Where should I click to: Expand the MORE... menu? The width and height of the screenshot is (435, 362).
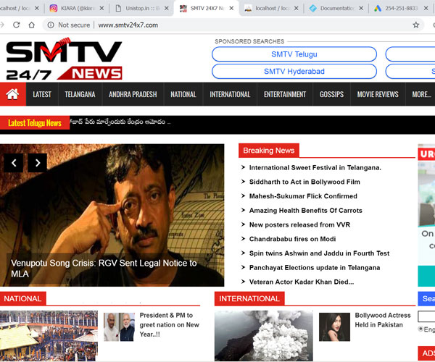click(420, 94)
